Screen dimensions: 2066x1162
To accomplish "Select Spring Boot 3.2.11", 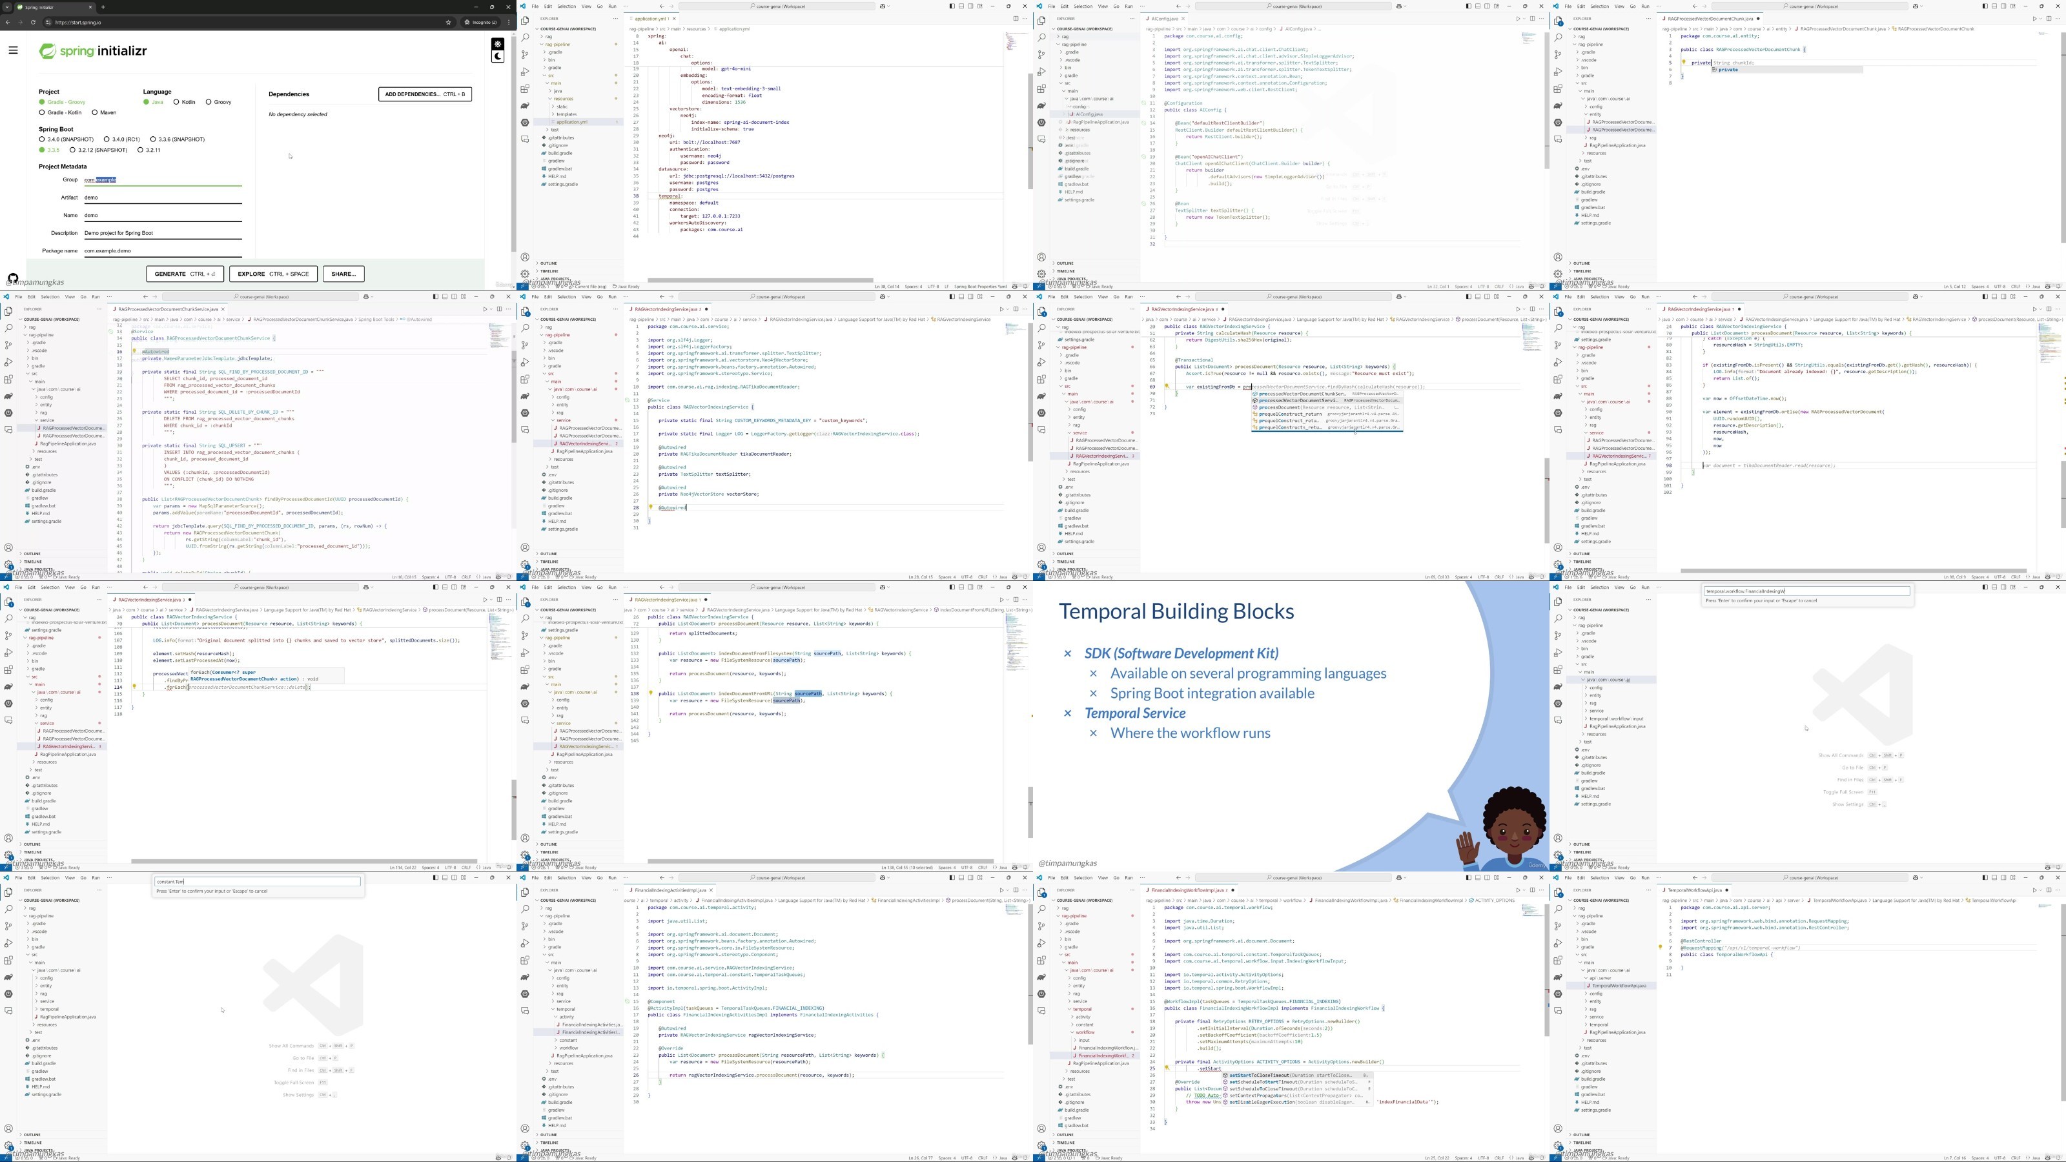I will [149, 150].
